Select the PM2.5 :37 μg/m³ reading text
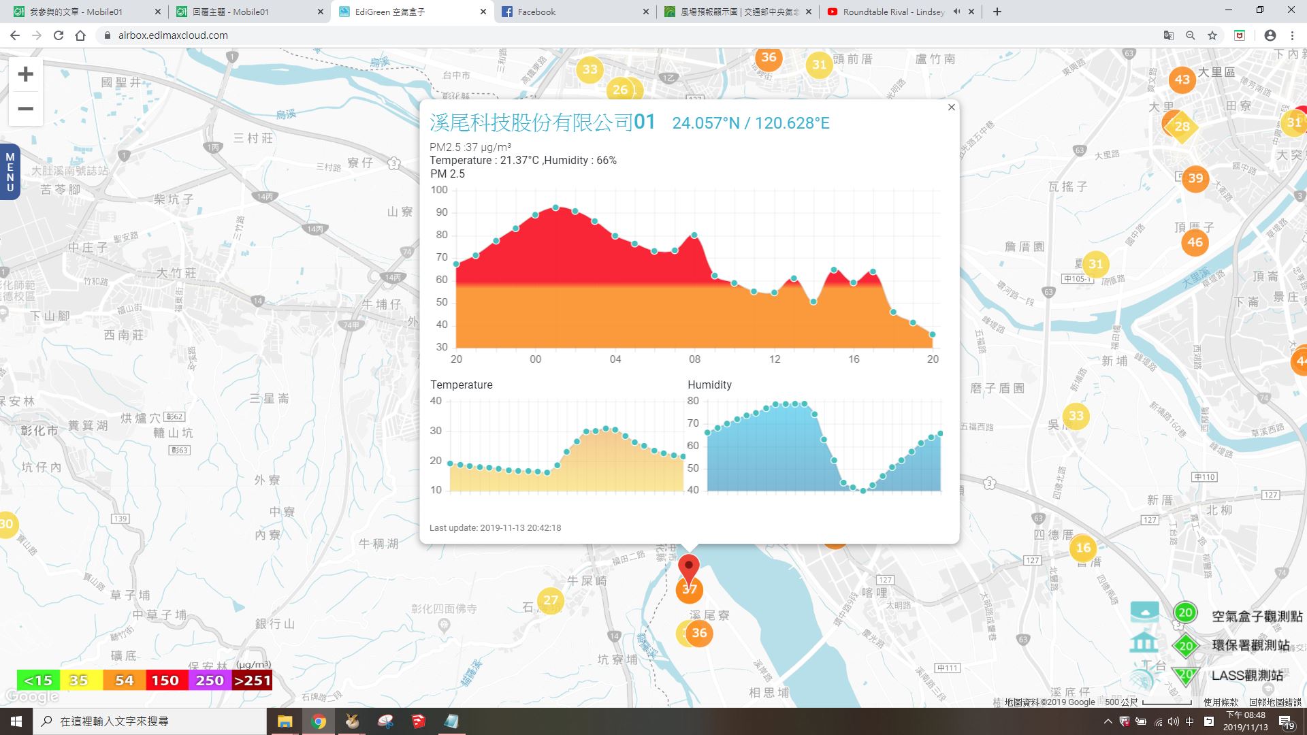 [470, 147]
